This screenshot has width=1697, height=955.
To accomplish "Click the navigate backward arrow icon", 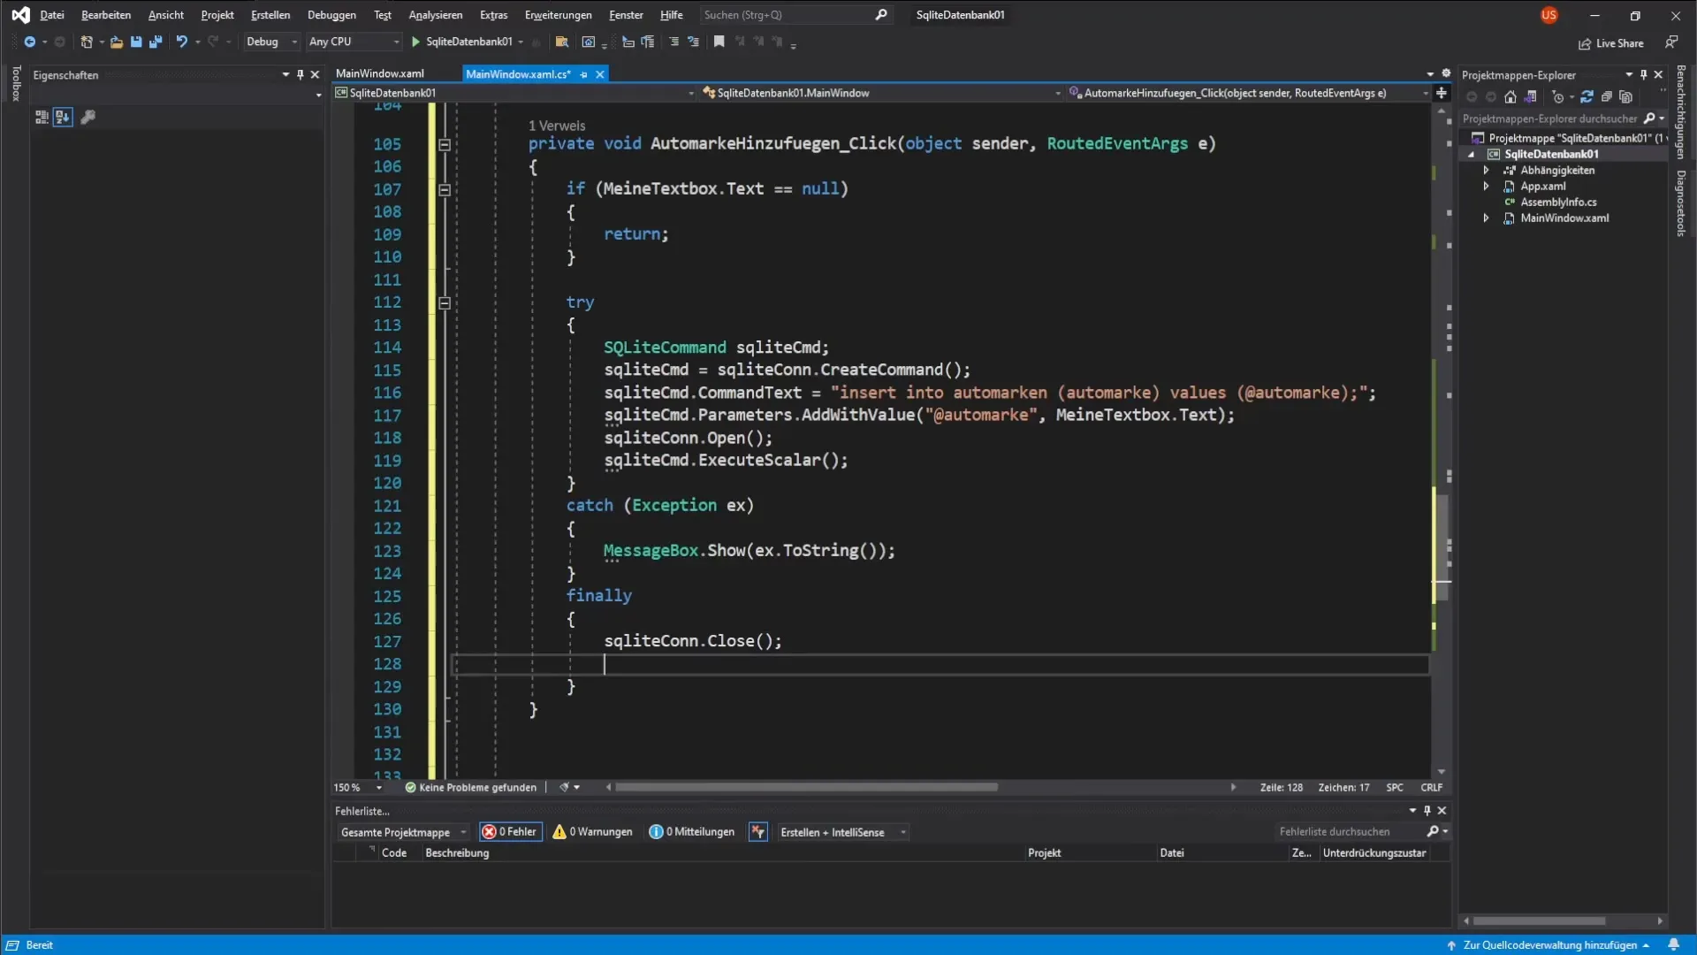I will pyautogui.click(x=29, y=42).
